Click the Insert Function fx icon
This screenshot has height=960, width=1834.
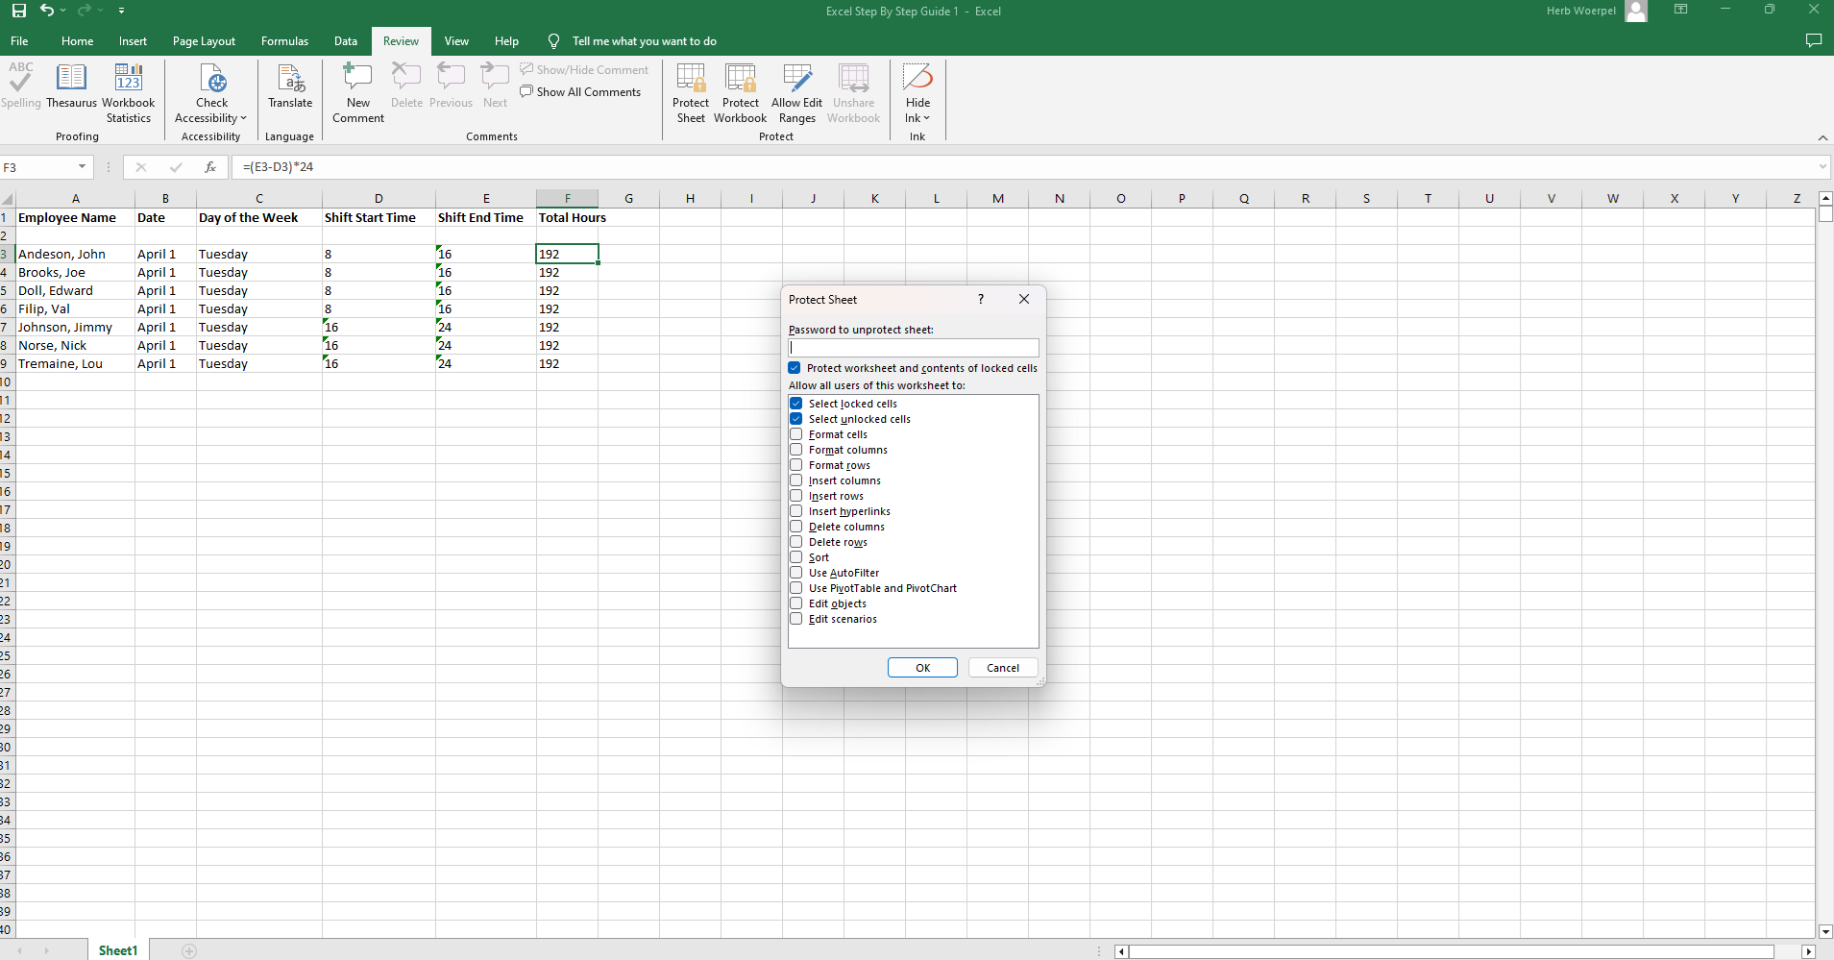(x=210, y=167)
